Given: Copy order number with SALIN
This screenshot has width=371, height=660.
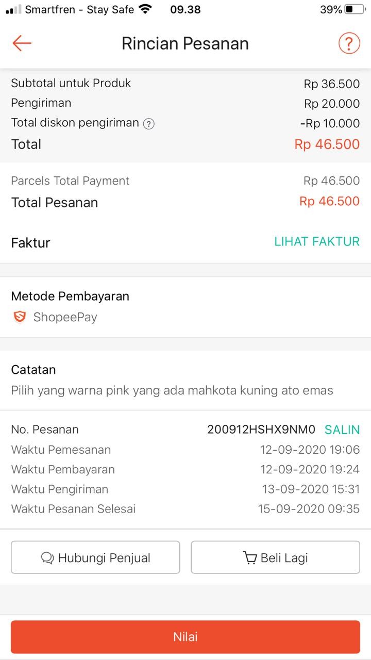Looking at the screenshot, I should [342, 430].
